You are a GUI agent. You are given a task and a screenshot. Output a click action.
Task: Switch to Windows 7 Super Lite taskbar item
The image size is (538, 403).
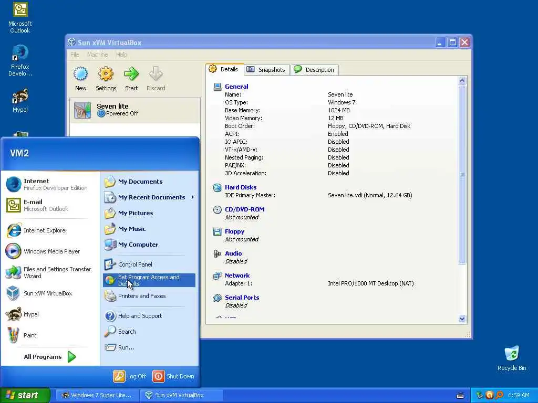pos(97,395)
